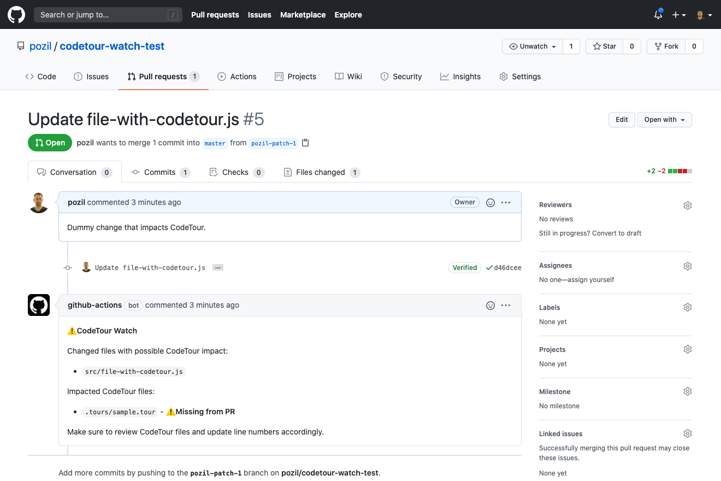The height and width of the screenshot is (481, 721).
Task: Click the master base branch label
Action: (215, 143)
